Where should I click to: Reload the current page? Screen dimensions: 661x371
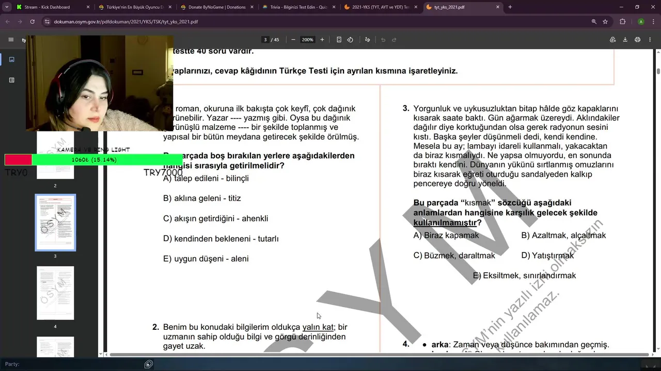(x=32, y=22)
